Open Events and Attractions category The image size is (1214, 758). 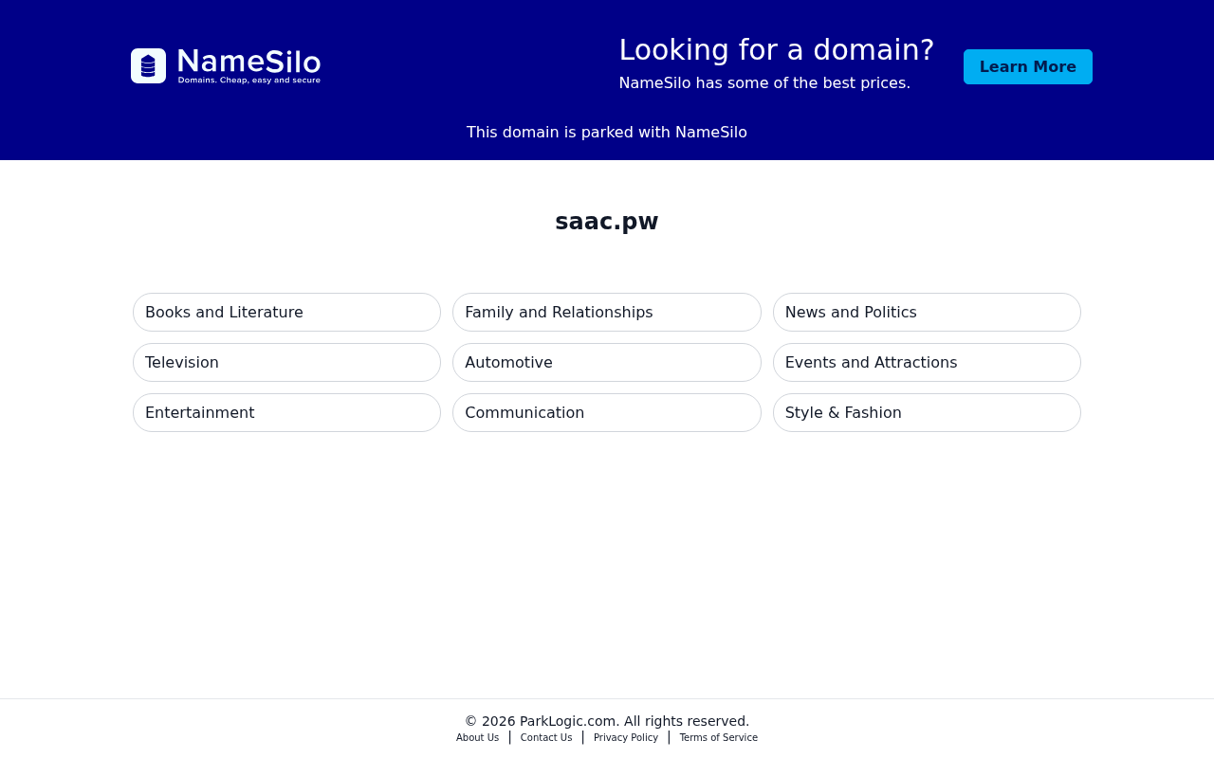click(927, 363)
